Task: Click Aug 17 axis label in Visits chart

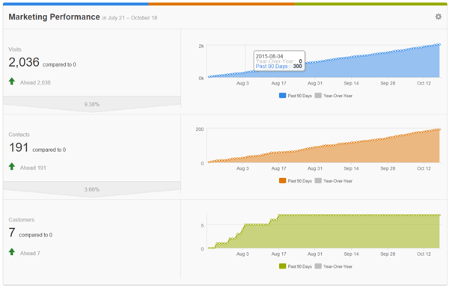Action: point(278,83)
